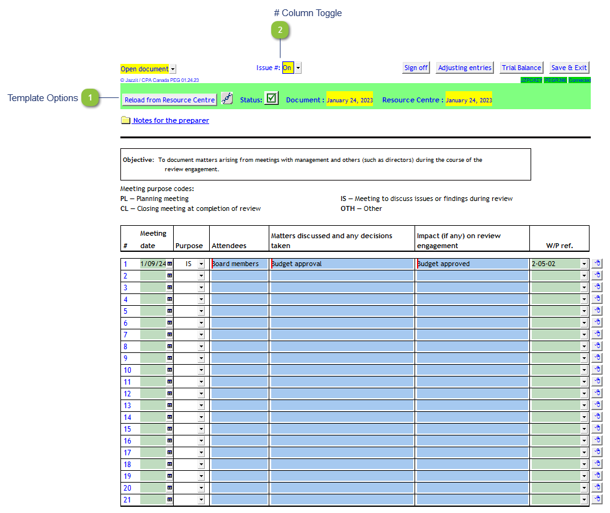Open the W/P ref. dropdown in row 1

[x=584, y=264]
